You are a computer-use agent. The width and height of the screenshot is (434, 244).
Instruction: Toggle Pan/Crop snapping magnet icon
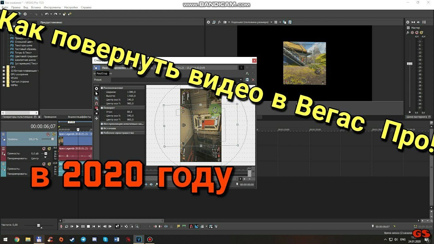pos(97,104)
